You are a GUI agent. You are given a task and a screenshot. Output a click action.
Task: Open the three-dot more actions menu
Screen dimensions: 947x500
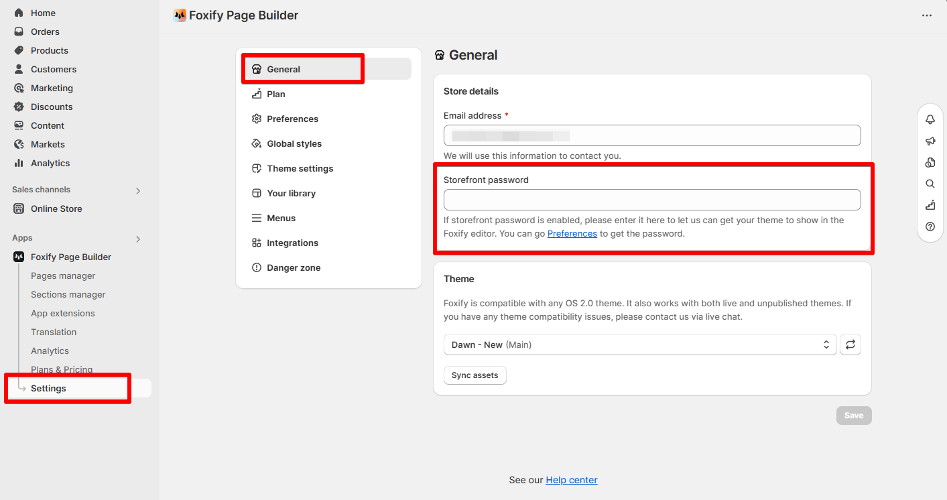coord(927,15)
